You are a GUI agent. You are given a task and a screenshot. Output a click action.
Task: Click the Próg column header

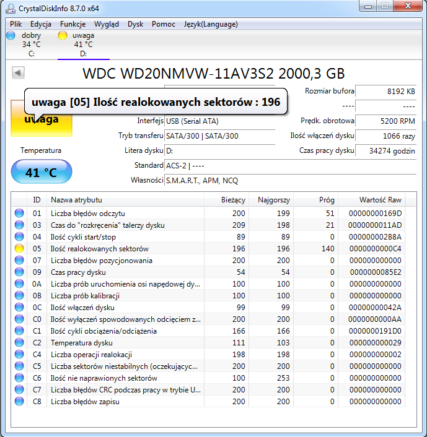coord(315,199)
